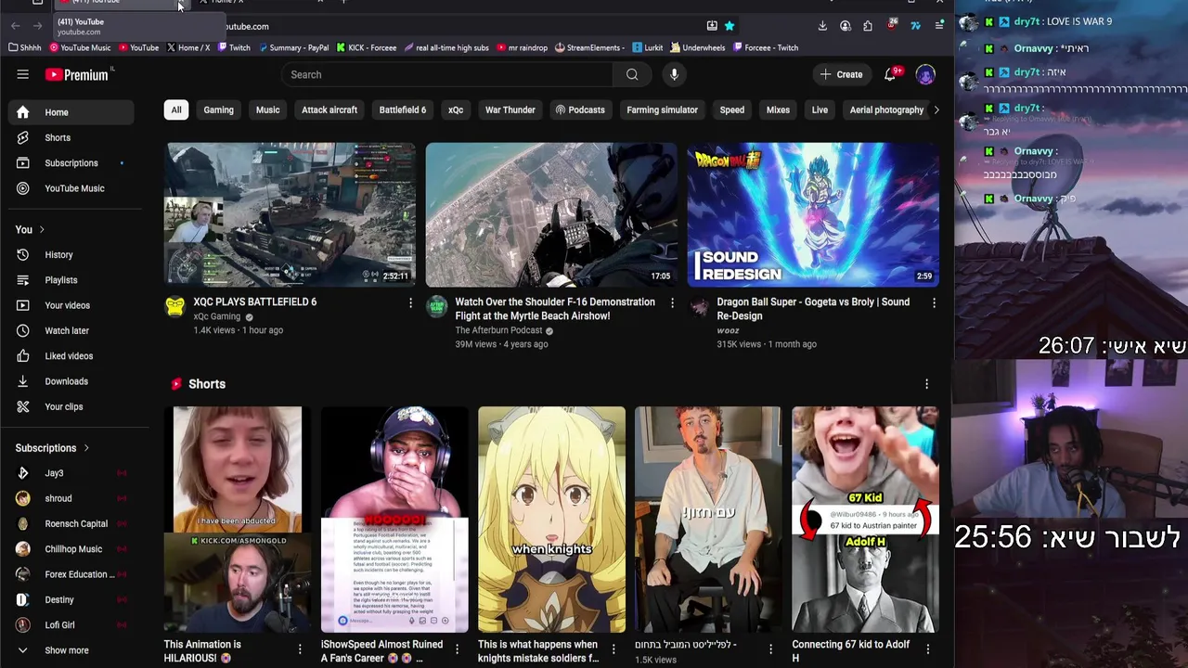Open options for XQC PLAYS BATTLEFIELD 6
This screenshot has height=668, width=1188.
click(x=410, y=302)
